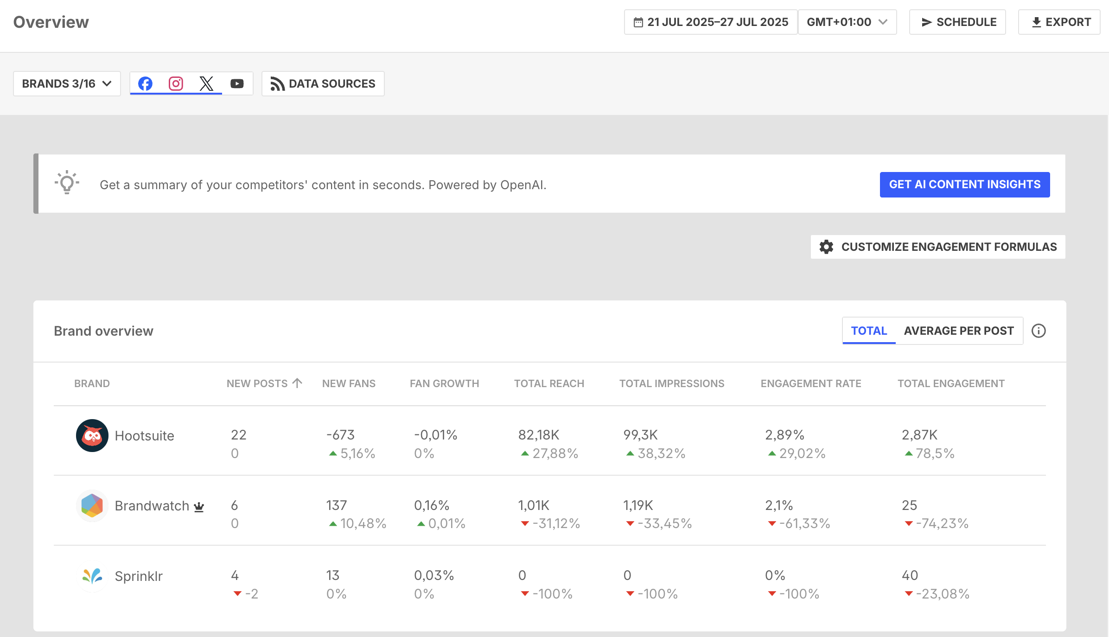
Task: Click Hootsuite total engagement 2,87K
Action: 919,435
